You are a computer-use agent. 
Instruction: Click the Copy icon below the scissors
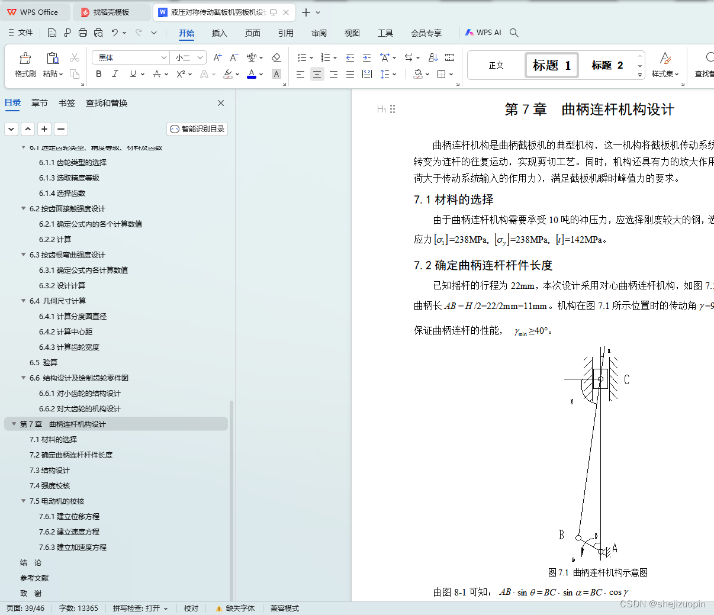75,74
